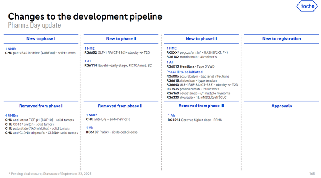
Task: Click the 'Approvals' section header
Action: (281, 106)
